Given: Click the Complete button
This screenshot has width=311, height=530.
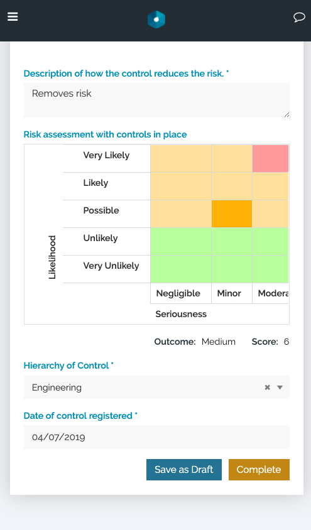Looking at the screenshot, I should [x=259, y=470].
